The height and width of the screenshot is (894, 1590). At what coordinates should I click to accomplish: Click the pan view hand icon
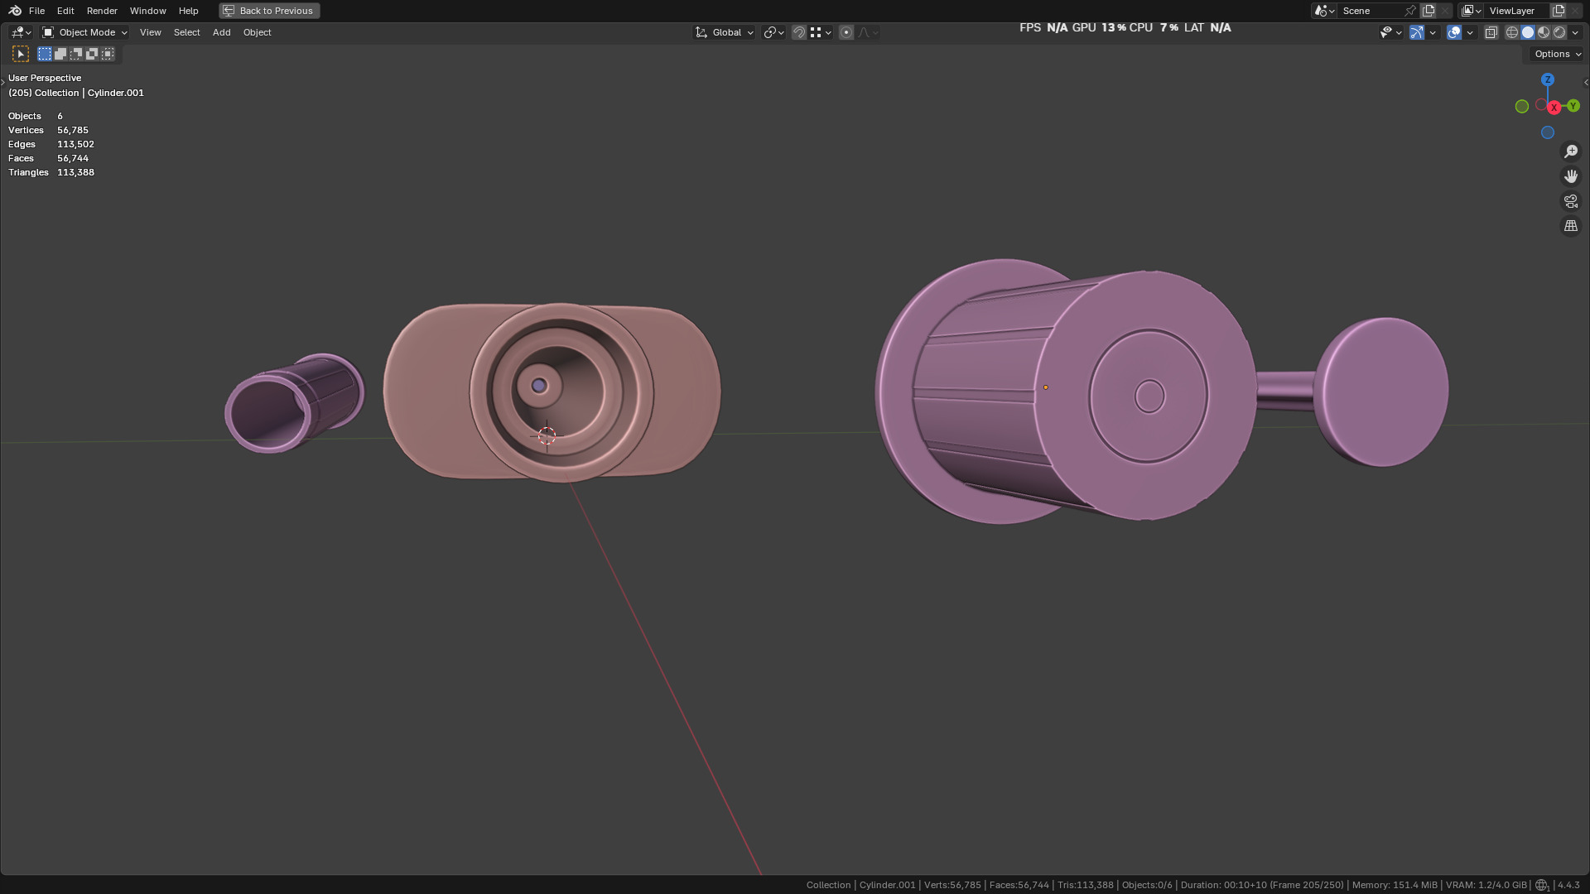coord(1571,176)
